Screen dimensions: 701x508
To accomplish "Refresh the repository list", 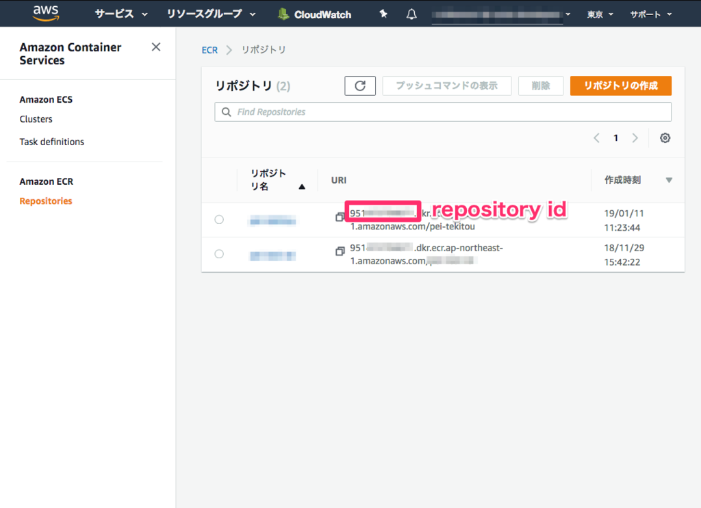I will pos(360,86).
